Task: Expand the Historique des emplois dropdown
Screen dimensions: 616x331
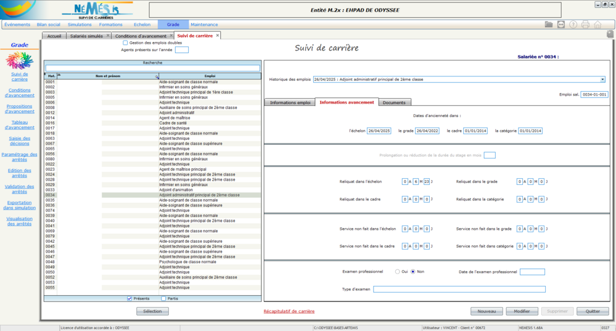Action: (x=602, y=79)
